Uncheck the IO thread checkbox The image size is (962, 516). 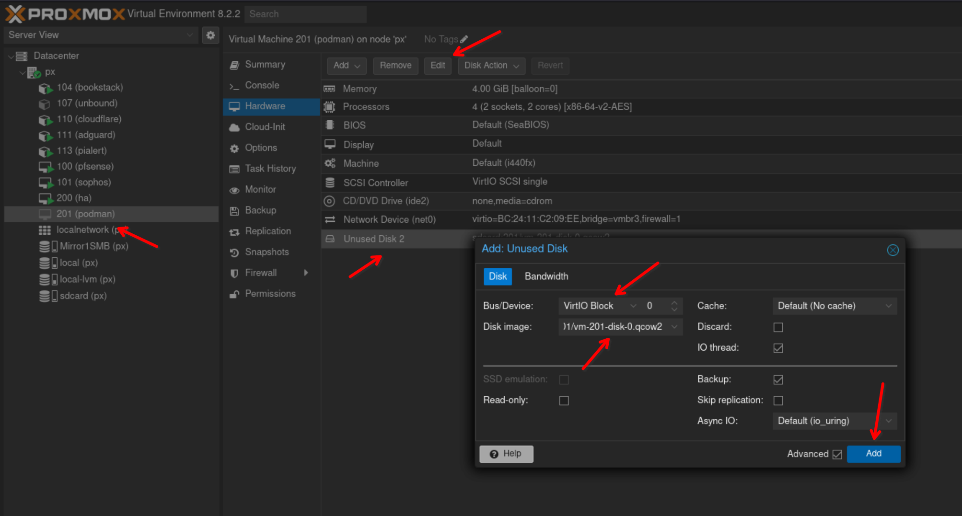click(x=778, y=348)
